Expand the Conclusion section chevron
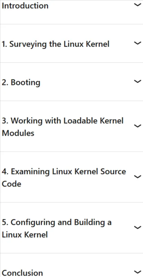This screenshot has width=143, height=277. point(138,272)
